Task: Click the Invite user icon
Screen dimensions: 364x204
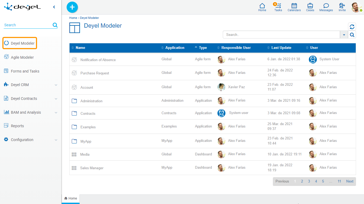Action: pyautogui.click(x=342, y=7)
